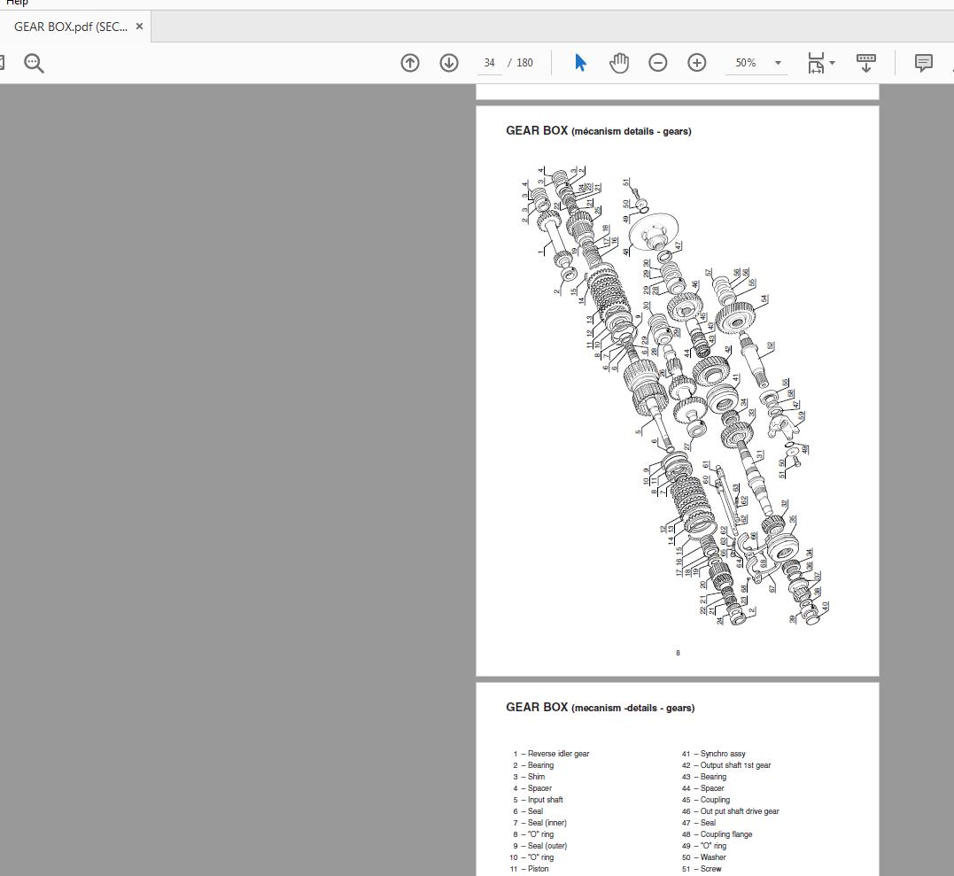
Task: Click the '2 – Bearing' entry
Action: click(533, 765)
